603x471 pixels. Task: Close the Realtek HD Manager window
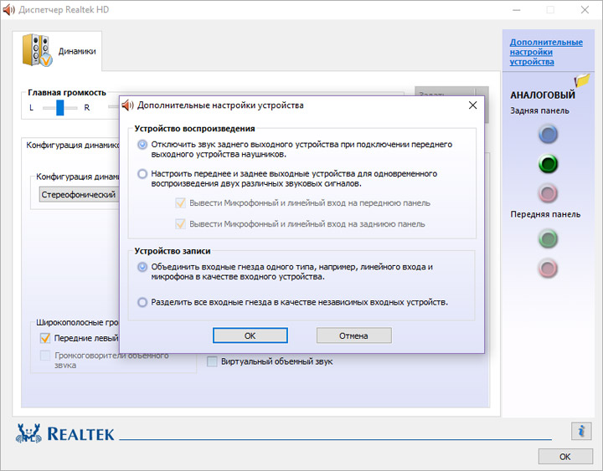[x=585, y=9]
